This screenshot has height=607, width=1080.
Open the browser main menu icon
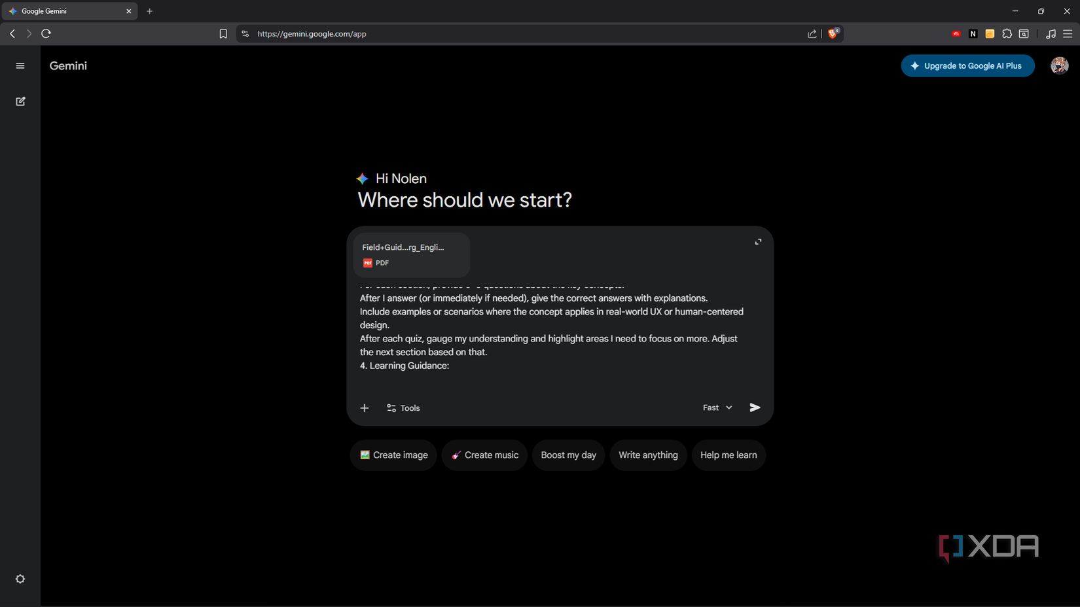[x=1068, y=34]
